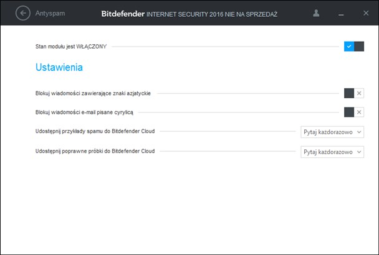Go back using the circled arrow icon
Image resolution: width=379 pixels, height=255 pixels.
coord(23,13)
